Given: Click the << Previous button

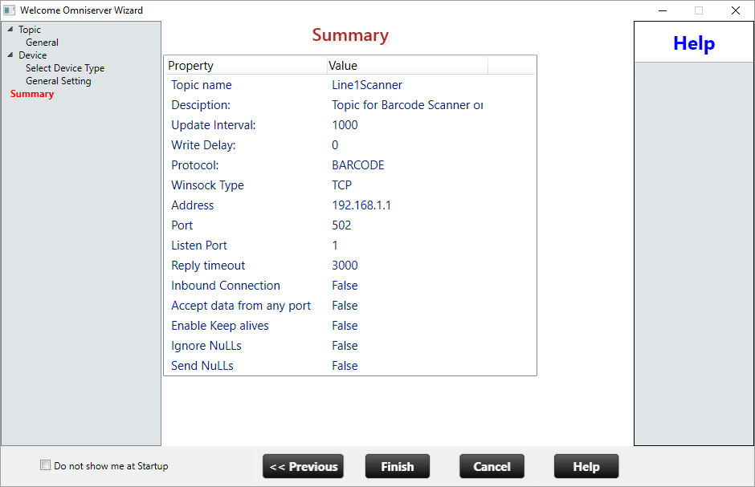Looking at the screenshot, I should pyautogui.click(x=303, y=466).
